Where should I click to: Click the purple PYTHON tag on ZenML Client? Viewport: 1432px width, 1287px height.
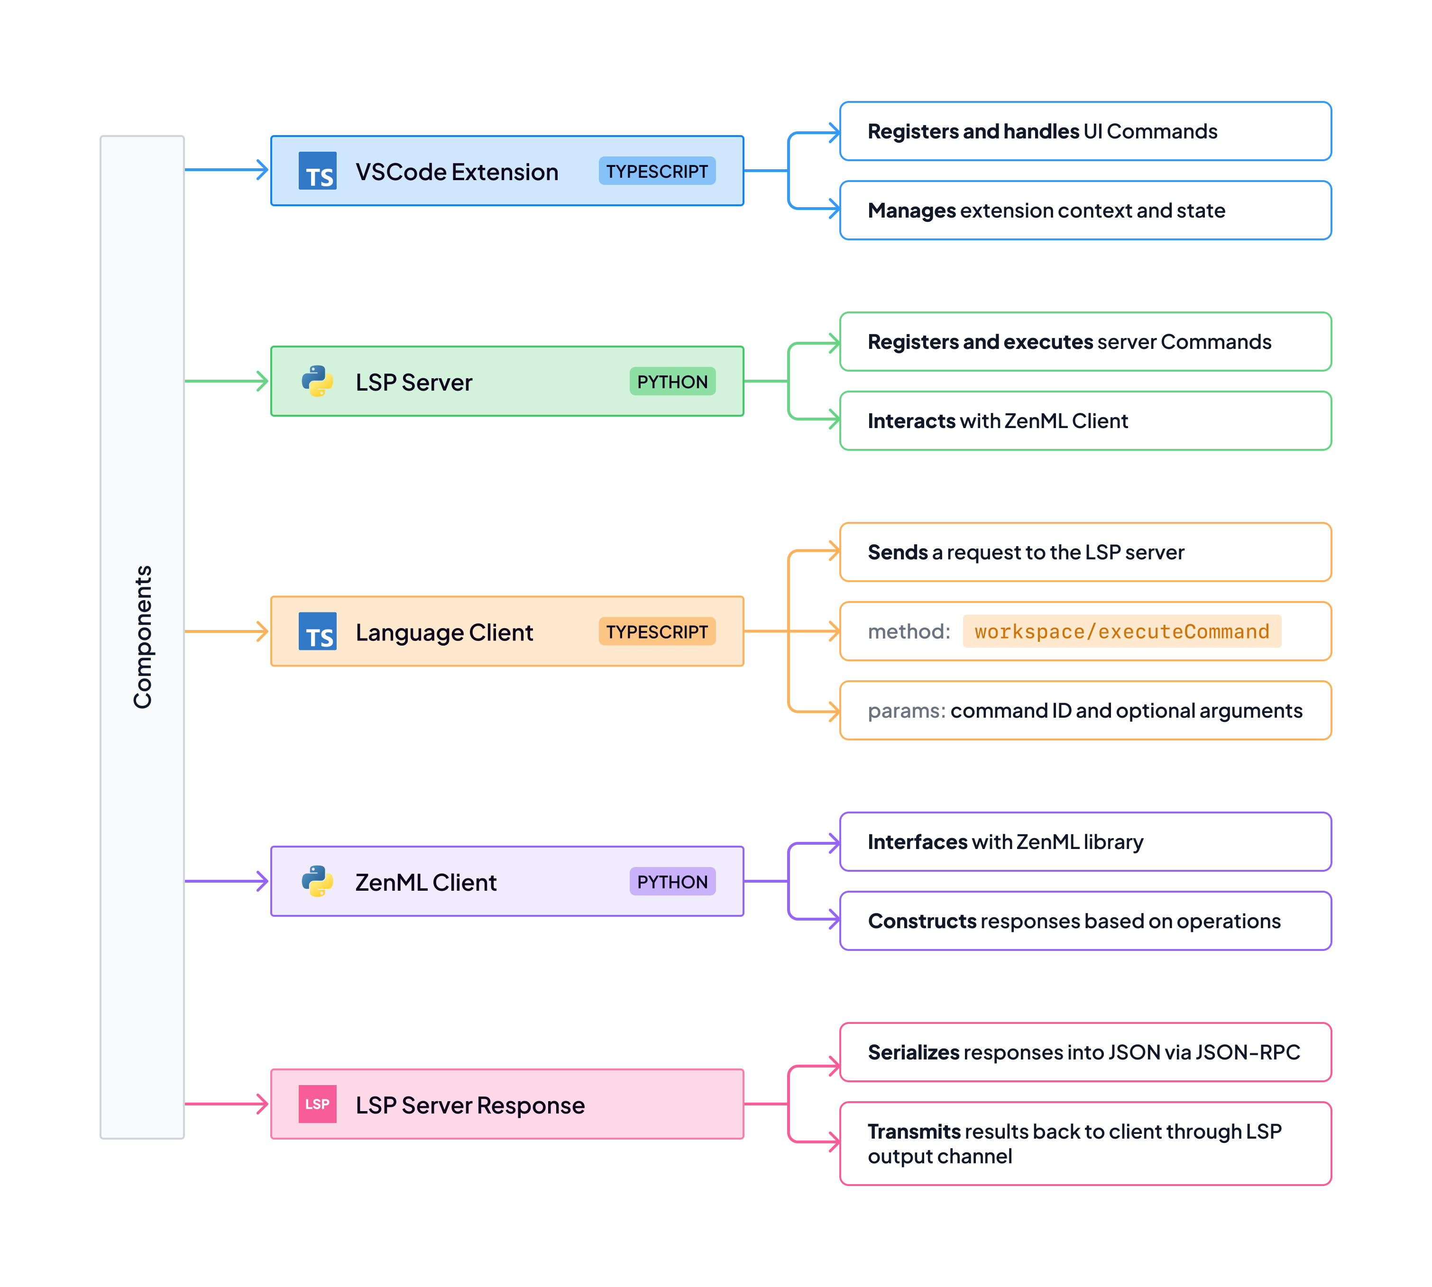[672, 881]
